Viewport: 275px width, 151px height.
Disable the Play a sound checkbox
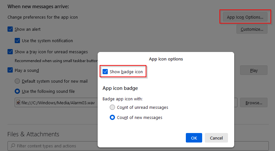(x=10, y=70)
